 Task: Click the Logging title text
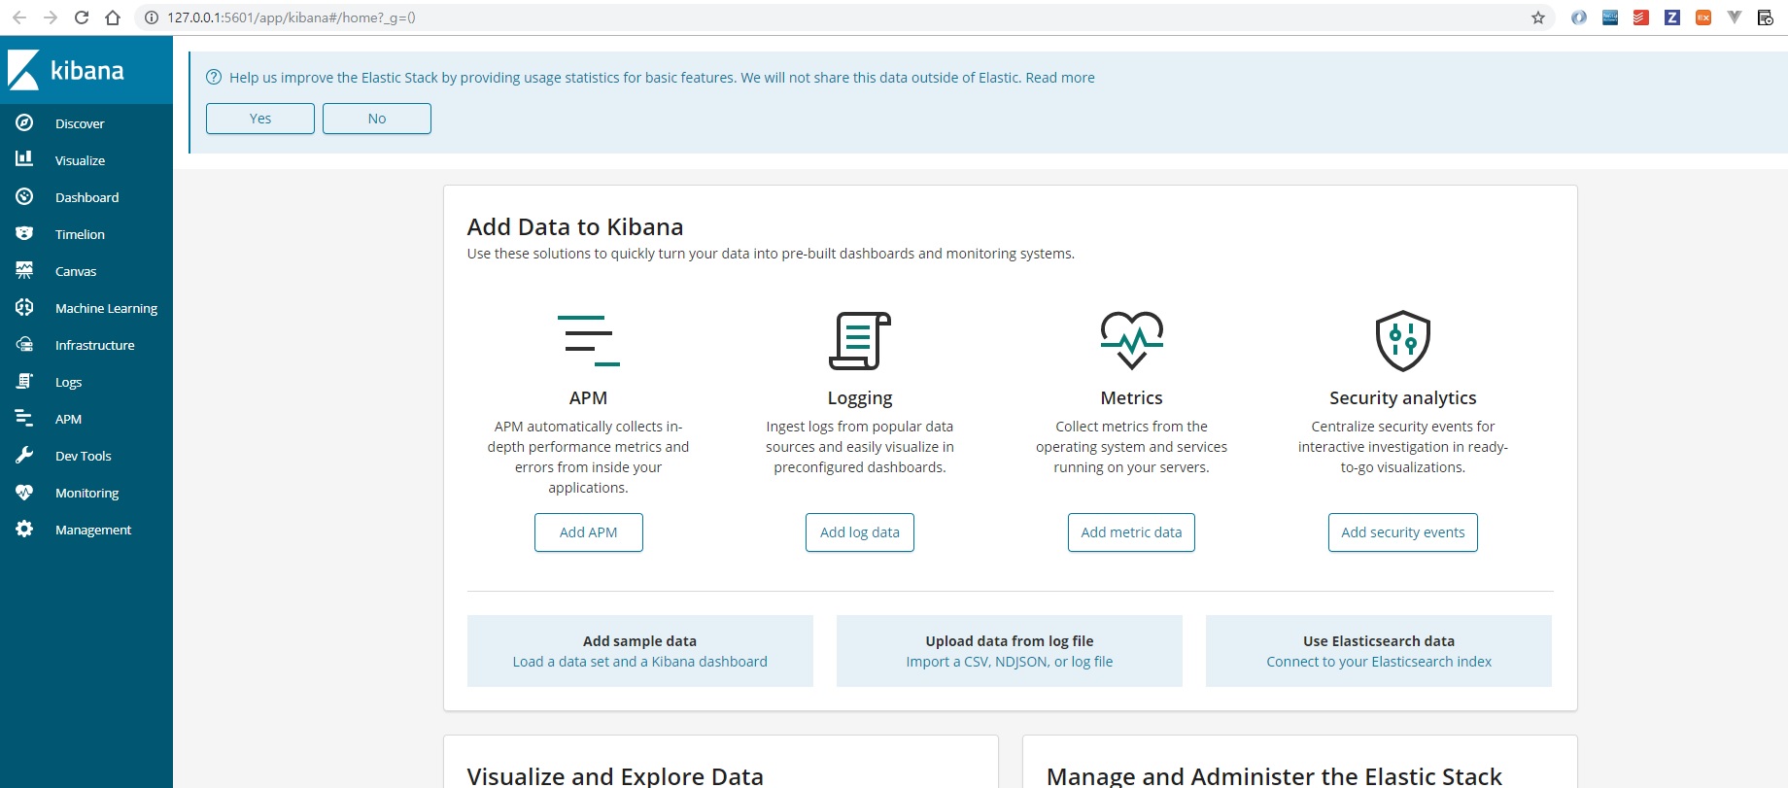coord(860,397)
